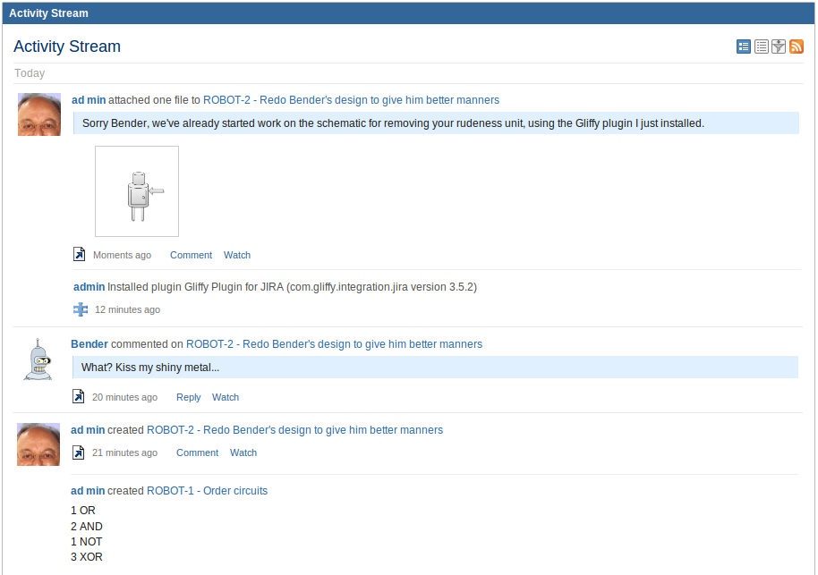The height and width of the screenshot is (575, 818).
Task: Switch to full detailed view icon
Action: click(x=744, y=47)
